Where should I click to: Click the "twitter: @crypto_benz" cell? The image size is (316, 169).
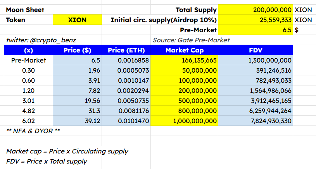(41, 40)
